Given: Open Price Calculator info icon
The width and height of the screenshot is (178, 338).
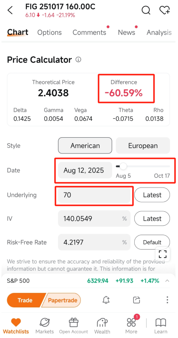Looking at the screenshot, I should [x=79, y=60].
